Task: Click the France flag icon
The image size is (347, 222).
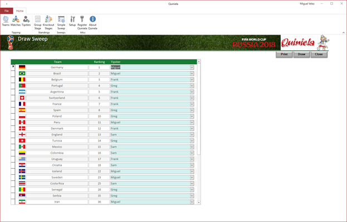Action: pyautogui.click(x=22, y=104)
